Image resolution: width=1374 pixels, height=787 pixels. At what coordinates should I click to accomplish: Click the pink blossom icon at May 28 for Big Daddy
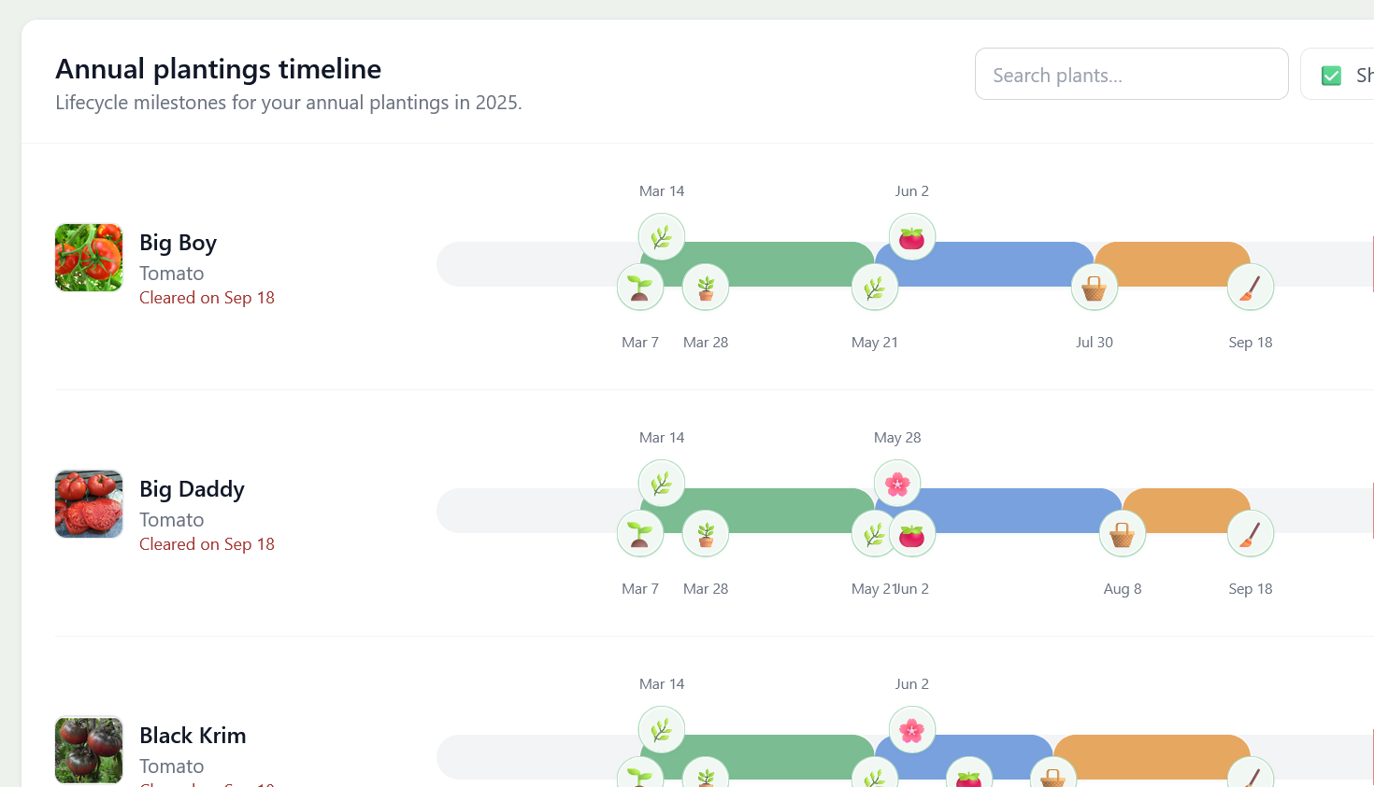pos(896,483)
